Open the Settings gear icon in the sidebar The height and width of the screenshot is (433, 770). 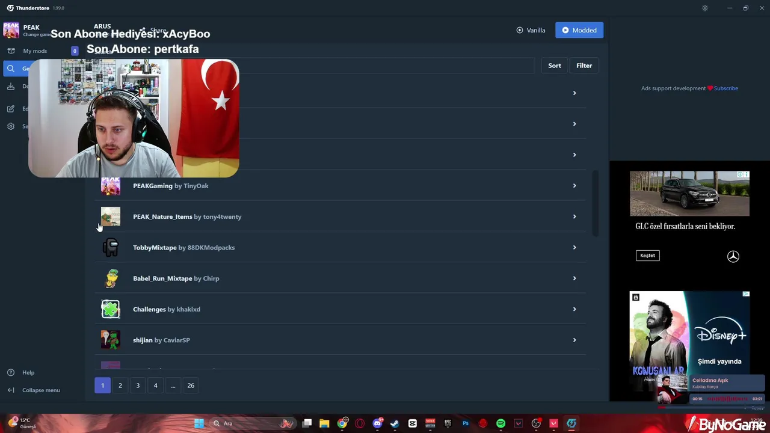pos(11,126)
